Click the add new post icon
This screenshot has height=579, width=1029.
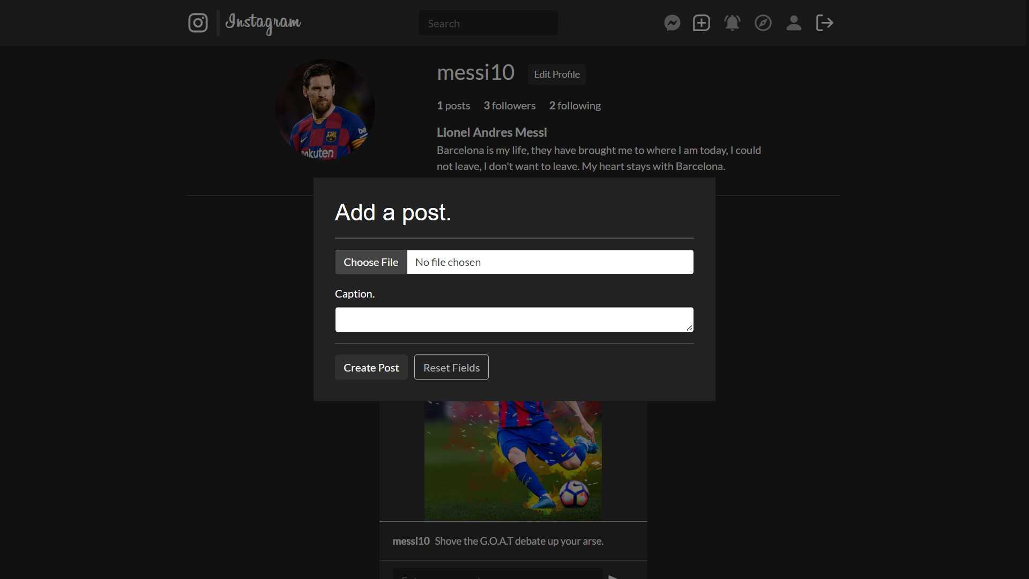point(702,23)
